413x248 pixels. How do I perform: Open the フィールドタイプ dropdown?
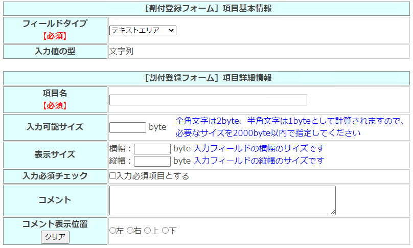point(143,31)
